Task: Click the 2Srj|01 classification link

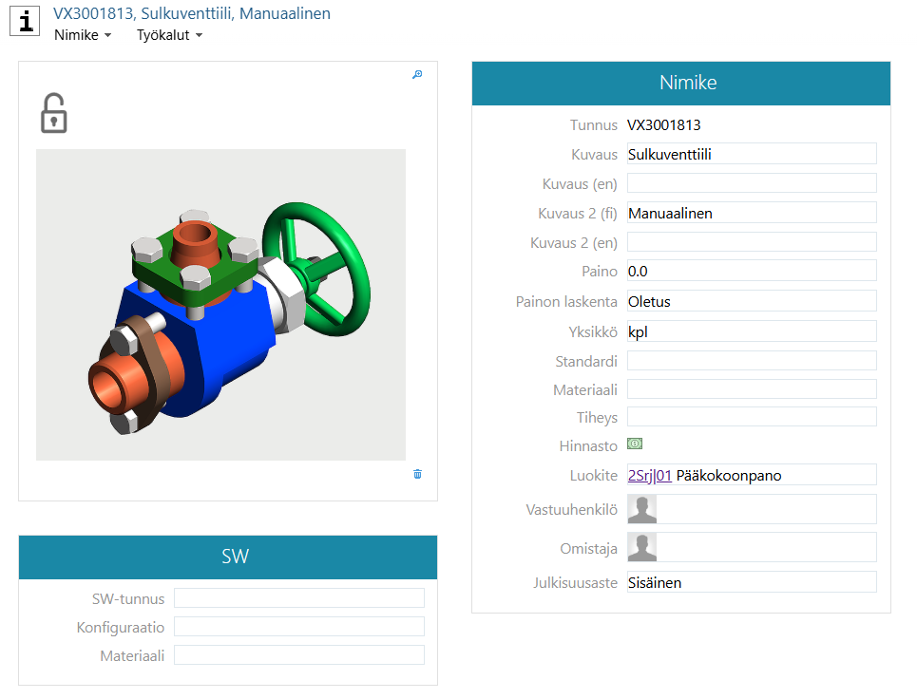Action: pyautogui.click(x=650, y=475)
